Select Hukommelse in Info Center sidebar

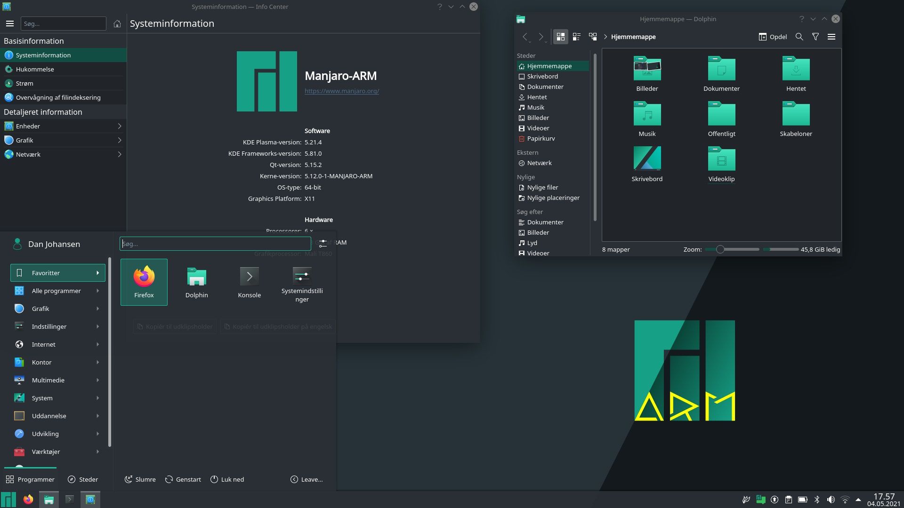point(35,69)
